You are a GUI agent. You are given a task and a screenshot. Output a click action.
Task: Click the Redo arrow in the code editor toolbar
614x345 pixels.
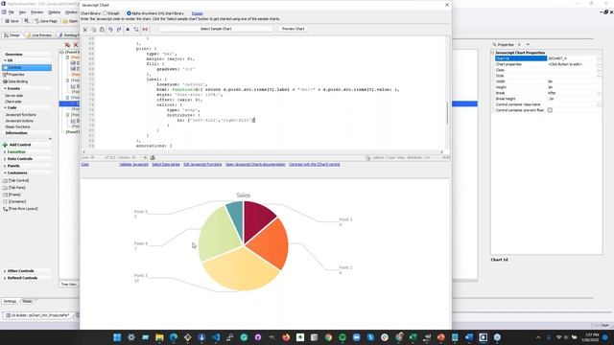point(119,30)
